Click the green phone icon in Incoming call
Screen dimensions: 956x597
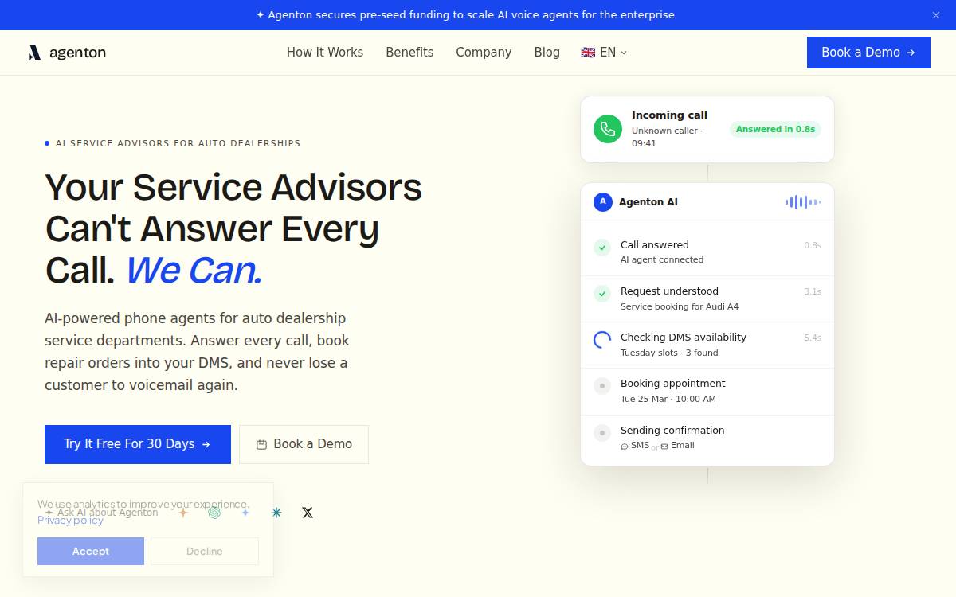click(x=608, y=129)
